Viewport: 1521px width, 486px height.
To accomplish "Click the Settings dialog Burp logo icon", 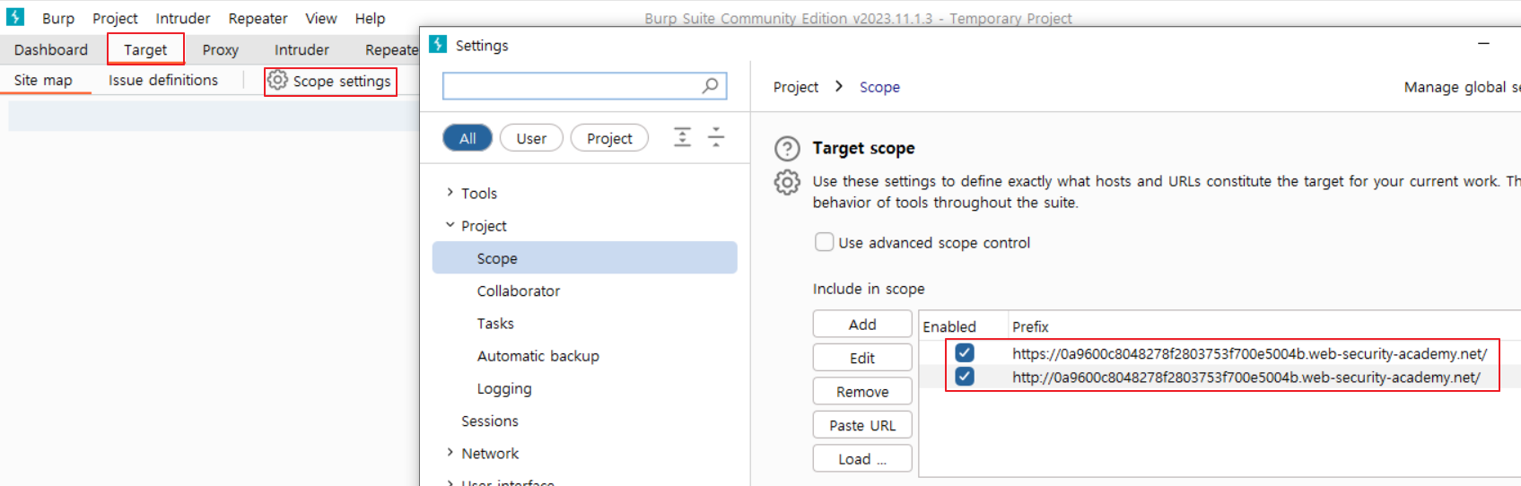I will coord(438,44).
